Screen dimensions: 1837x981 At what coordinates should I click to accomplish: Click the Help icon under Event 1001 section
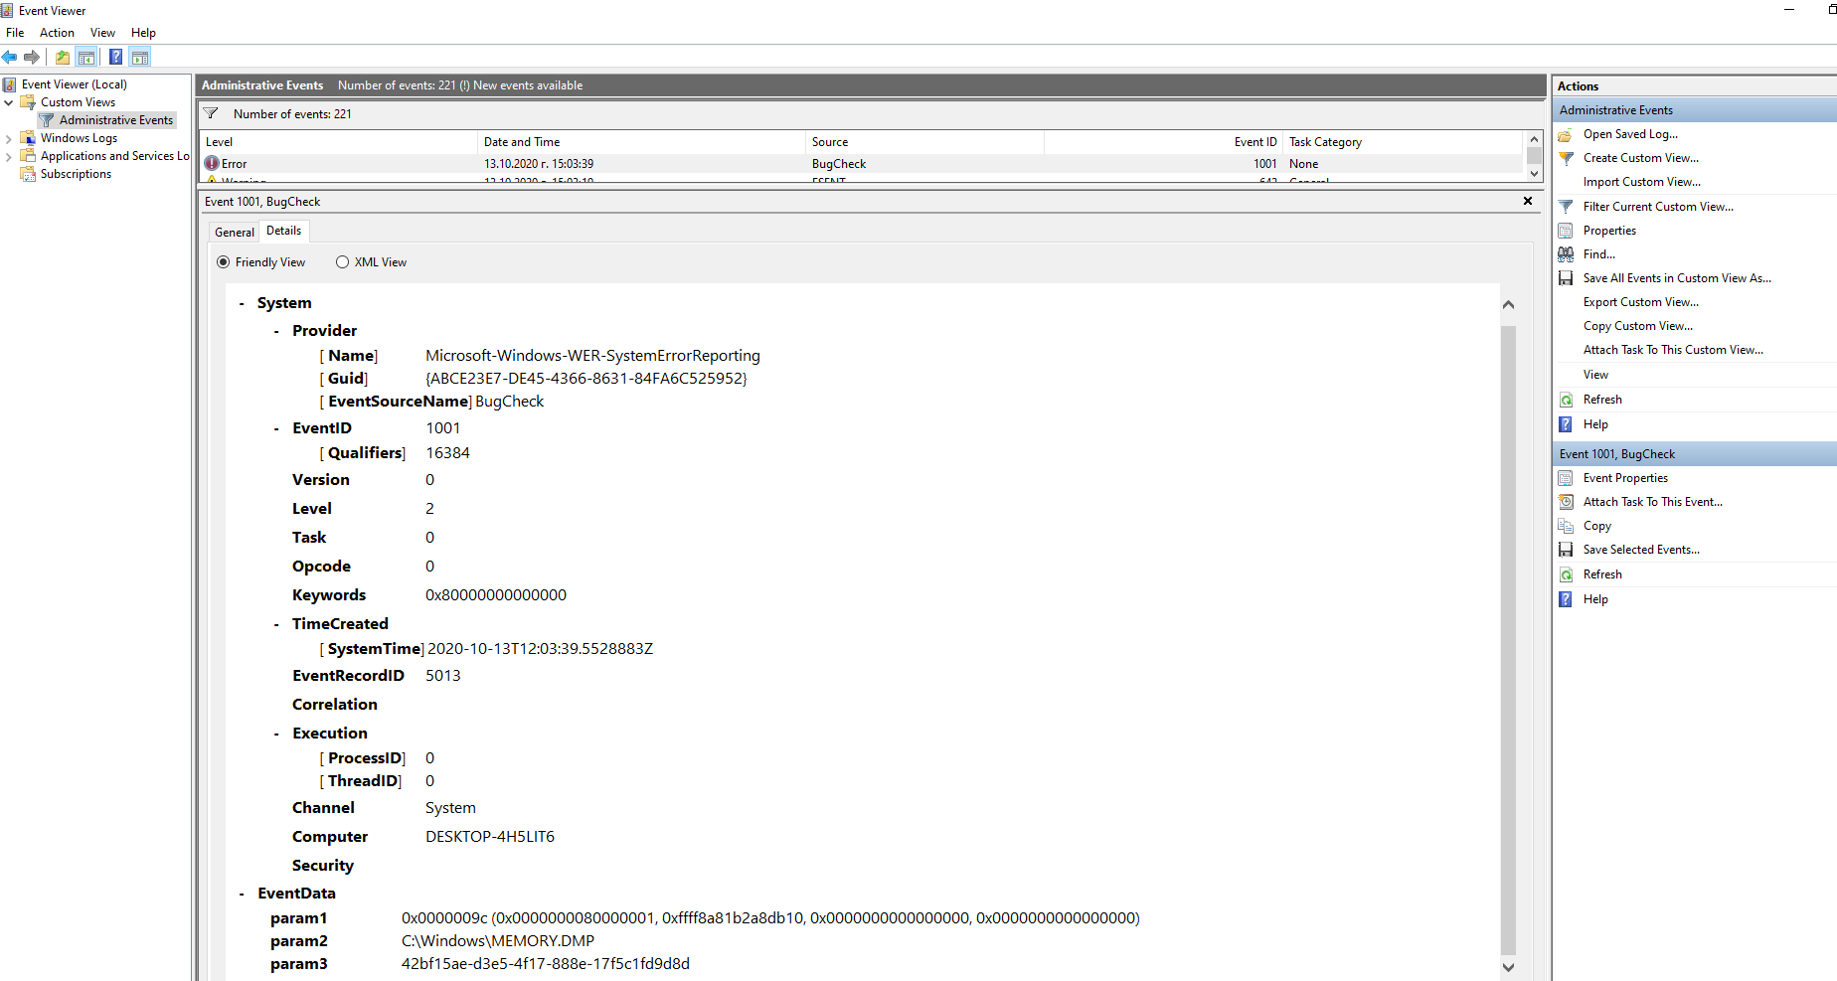(x=1566, y=599)
